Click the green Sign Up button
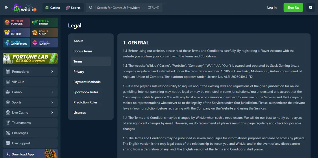 point(293,7)
